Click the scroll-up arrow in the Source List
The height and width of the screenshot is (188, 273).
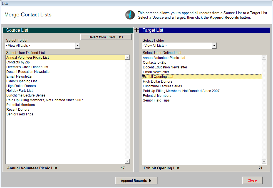coord(127,57)
